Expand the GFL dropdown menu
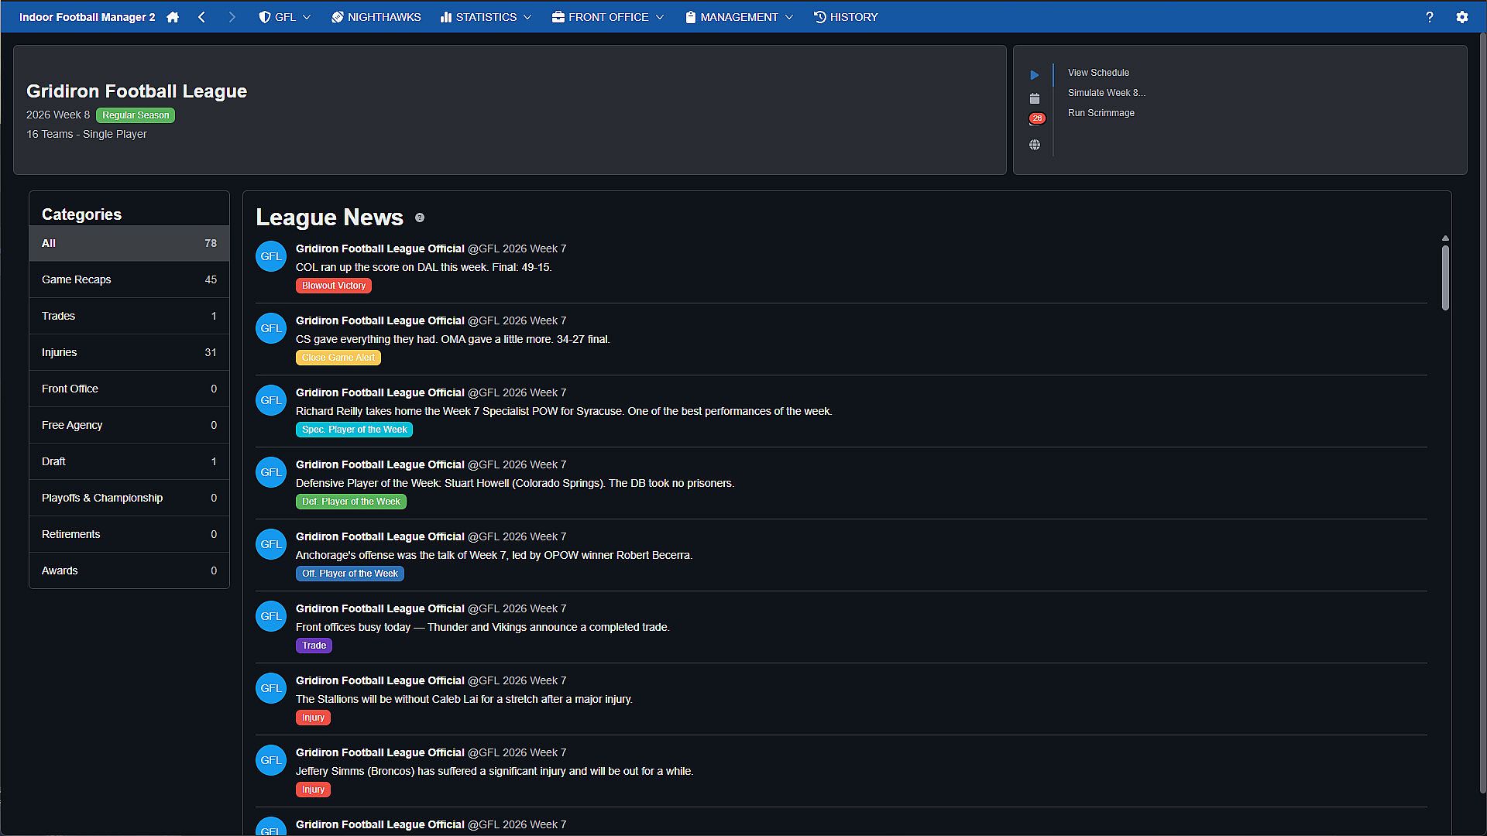This screenshot has width=1487, height=836. 284,17
